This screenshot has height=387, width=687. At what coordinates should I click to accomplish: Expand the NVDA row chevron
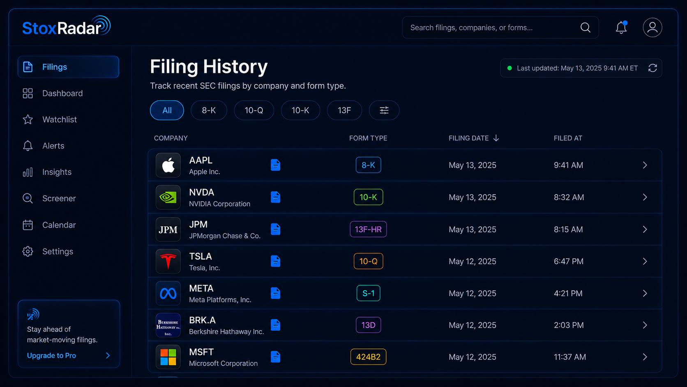(645, 197)
